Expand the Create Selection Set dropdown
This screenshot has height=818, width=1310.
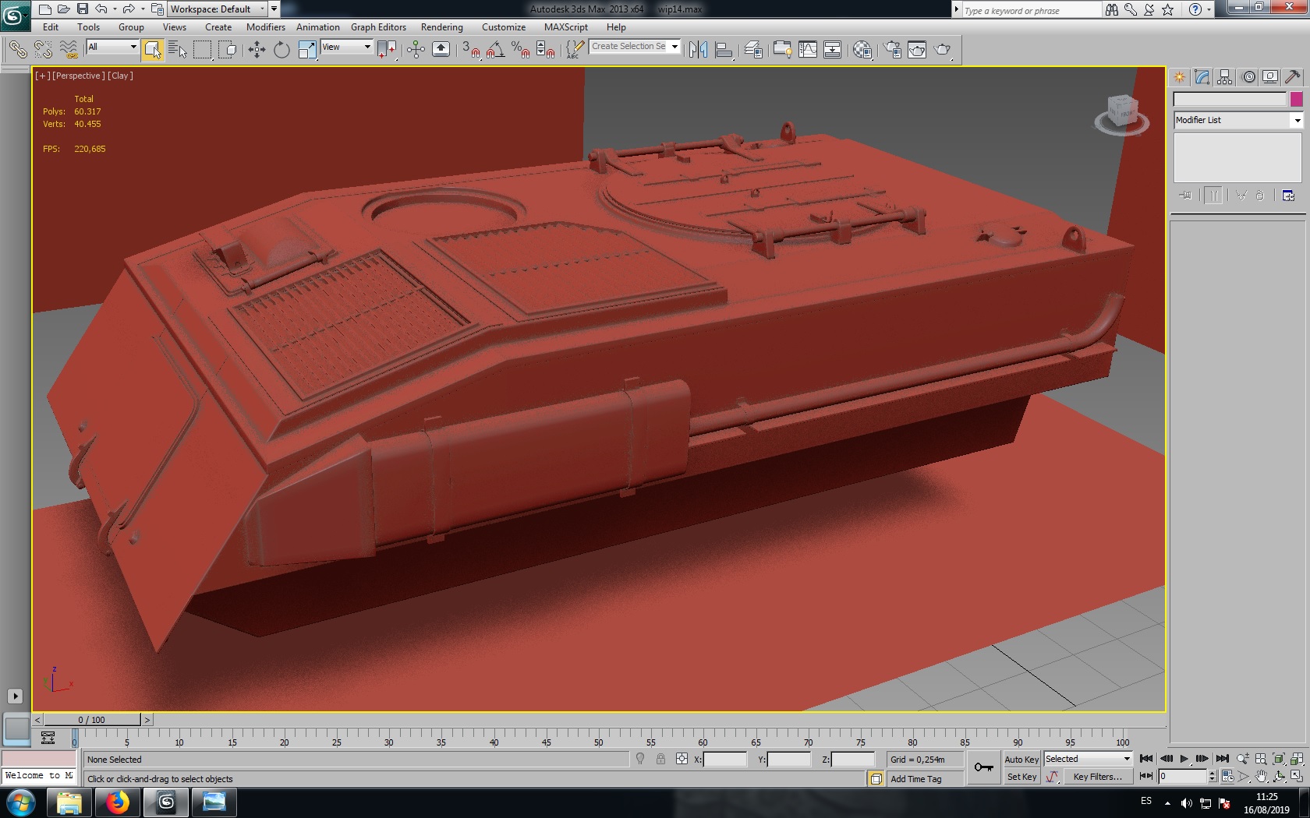(675, 47)
